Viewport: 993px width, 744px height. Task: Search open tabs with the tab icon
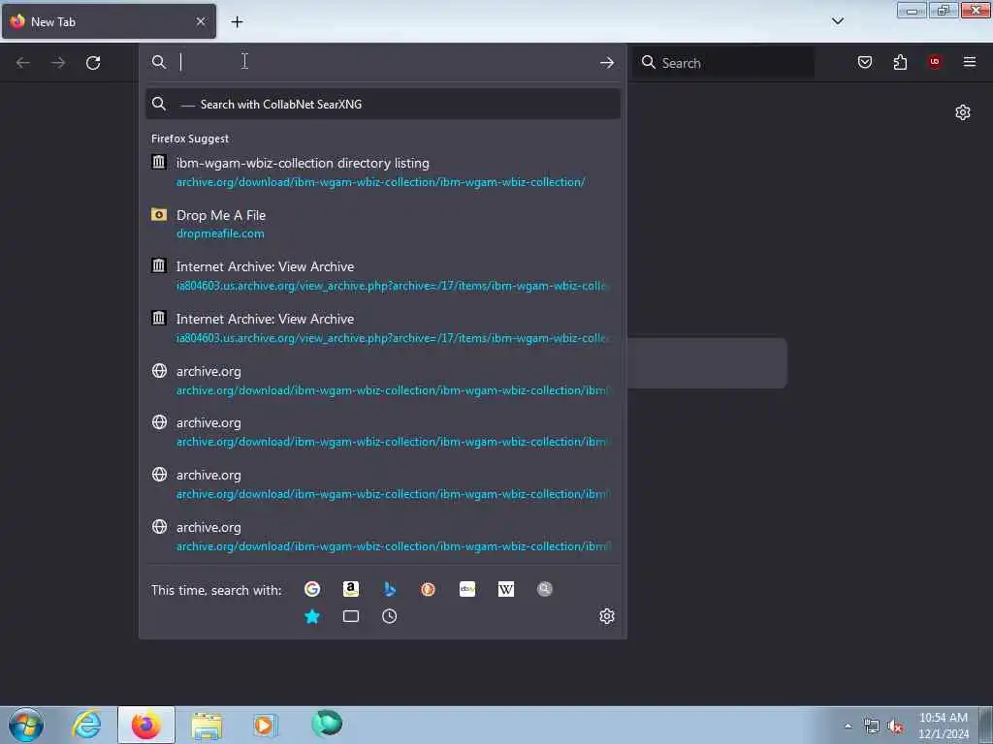coord(351,616)
